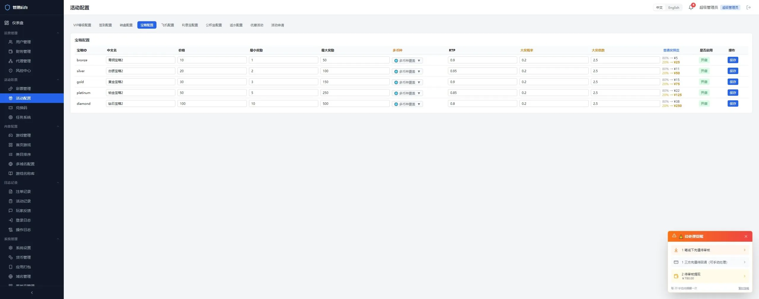
Task: Toggle 开启 status for platinum chest
Action: click(704, 93)
